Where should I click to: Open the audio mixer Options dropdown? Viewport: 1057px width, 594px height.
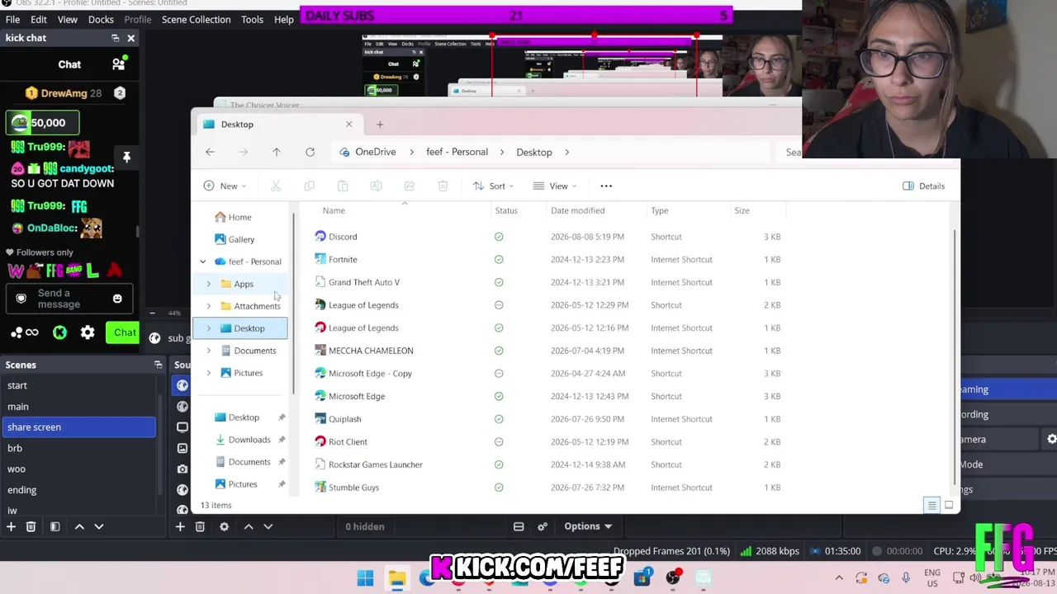[x=588, y=526]
